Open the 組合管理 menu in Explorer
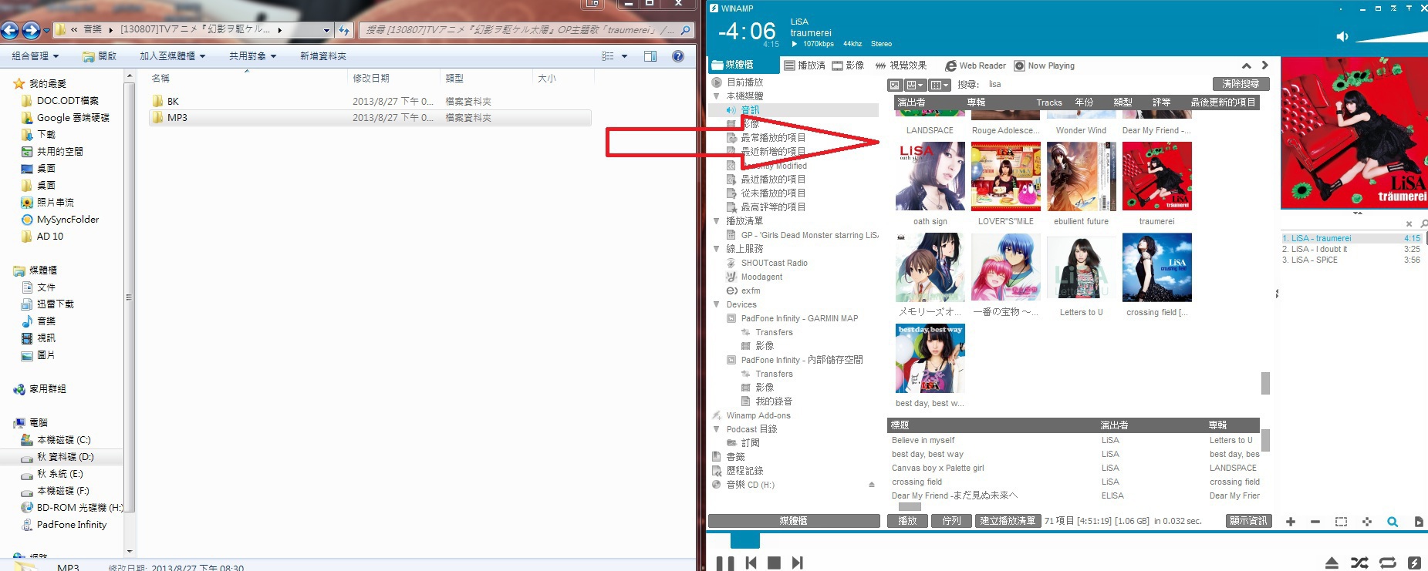 [35, 55]
